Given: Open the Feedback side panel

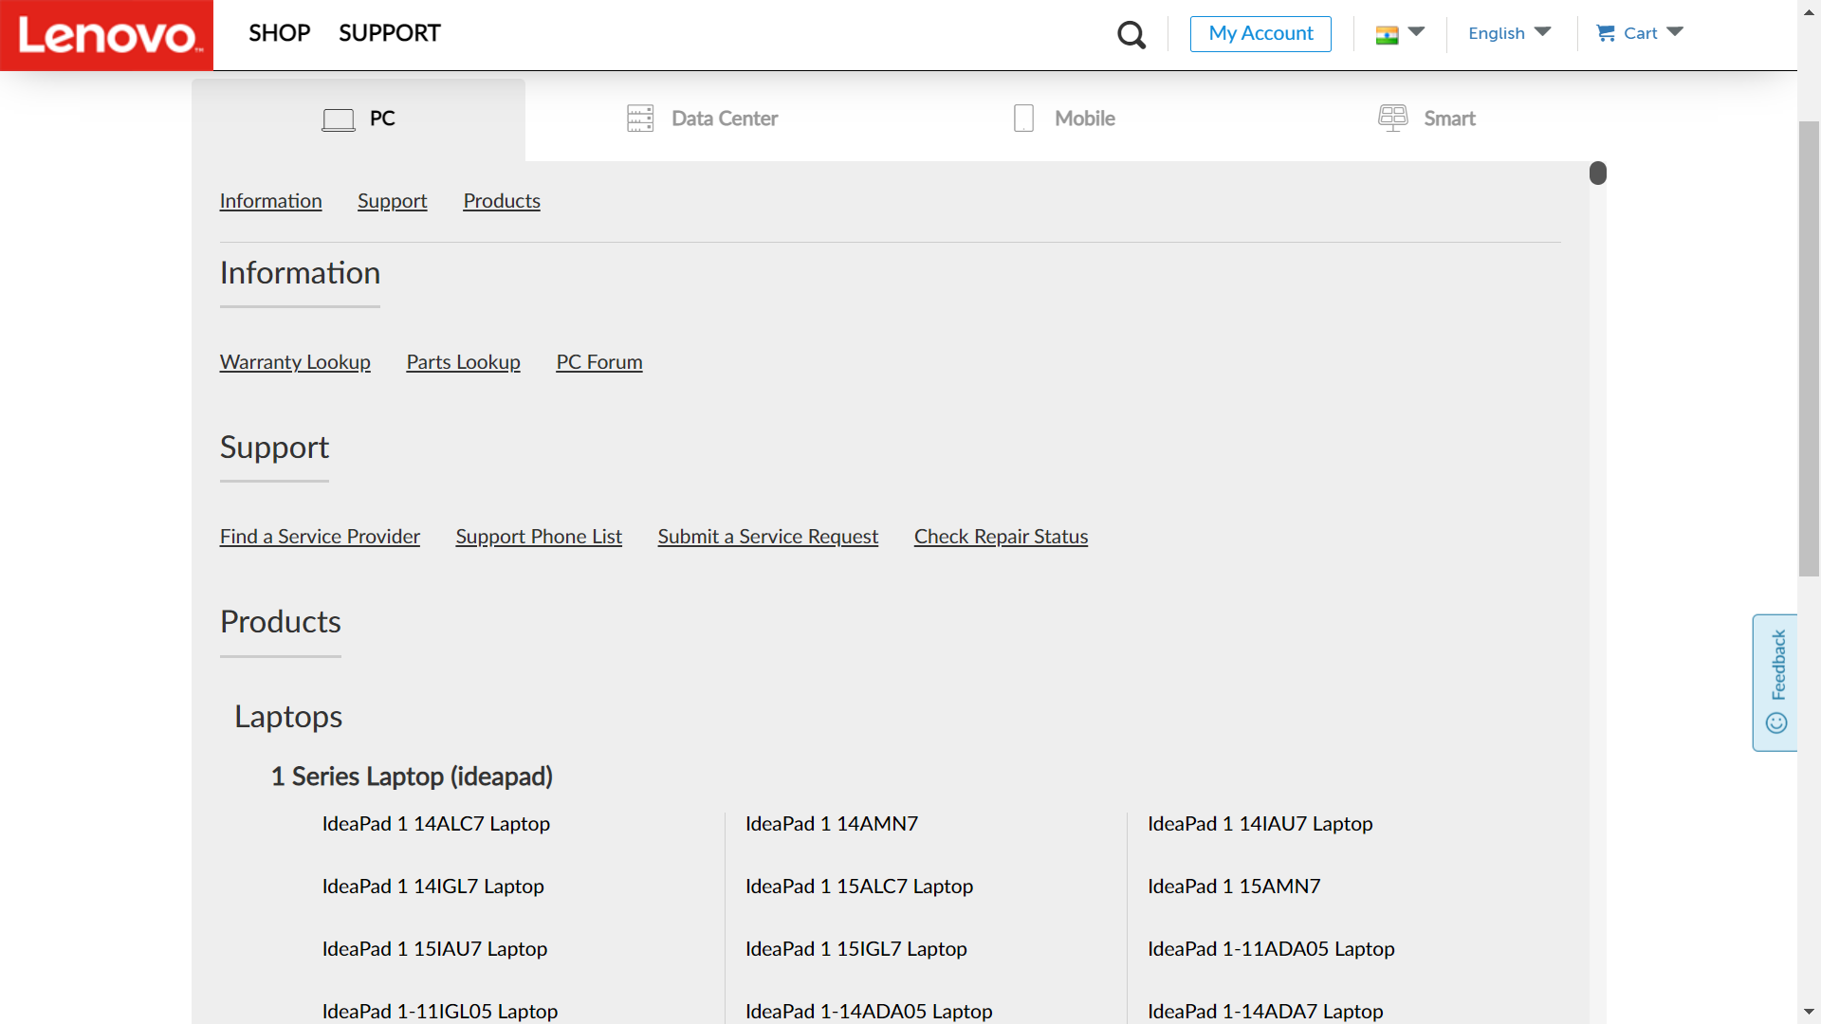Looking at the screenshot, I should coord(1775,683).
